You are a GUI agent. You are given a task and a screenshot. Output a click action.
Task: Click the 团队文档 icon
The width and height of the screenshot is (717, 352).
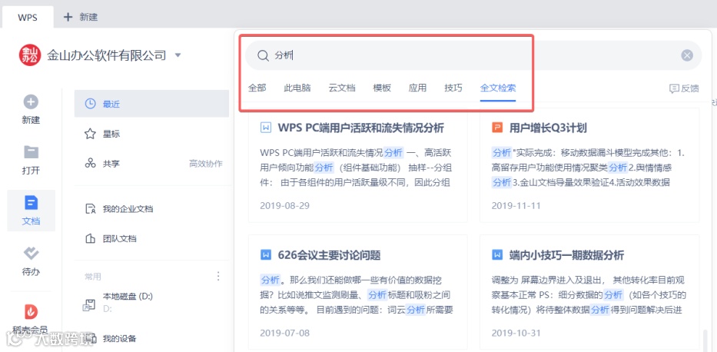coord(90,238)
